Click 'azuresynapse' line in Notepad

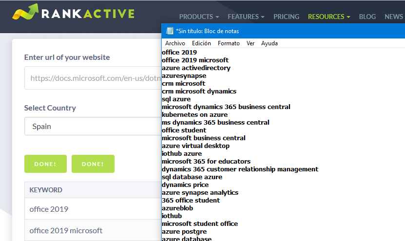click(x=184, y=76)
